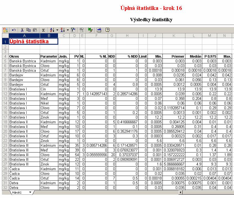Click horizontal scrollbar left arrow
Screen dimensions: 234x198
[180, 192]
